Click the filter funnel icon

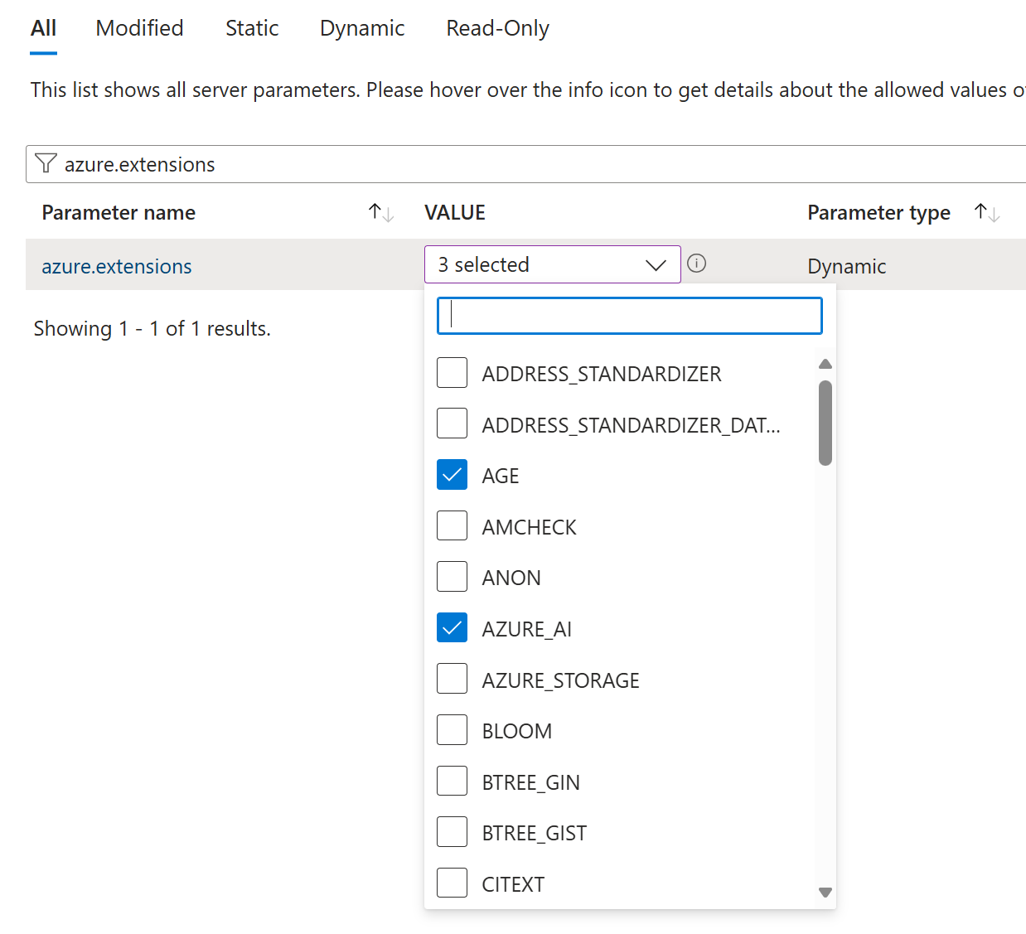46,164
